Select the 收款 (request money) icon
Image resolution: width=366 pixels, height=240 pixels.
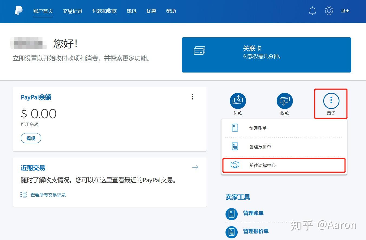click(x=285, y=100)
